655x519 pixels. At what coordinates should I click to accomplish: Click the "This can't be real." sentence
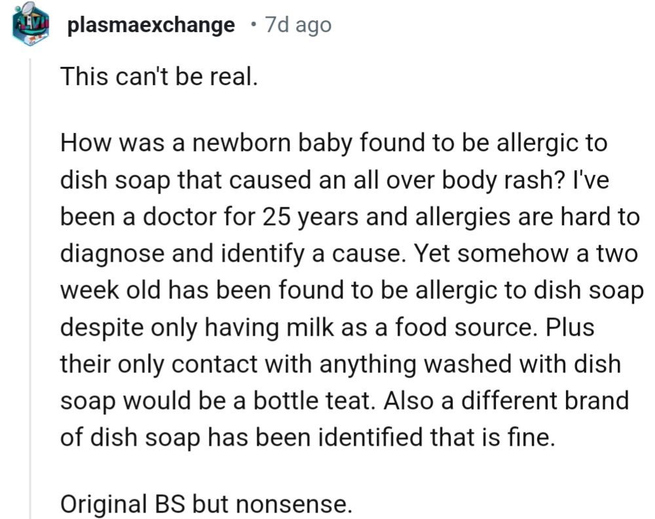pos(156,77)
